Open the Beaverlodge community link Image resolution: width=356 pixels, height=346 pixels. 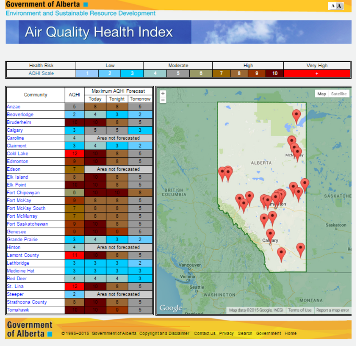[20, 115]
